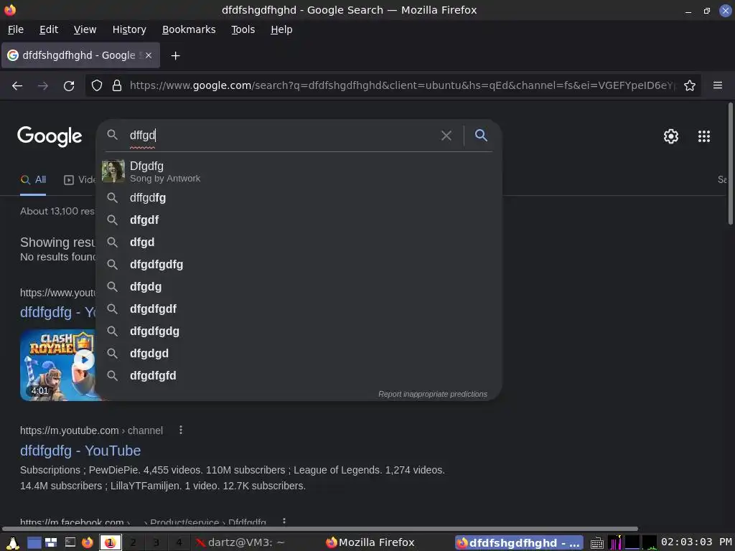Screen dimensions: 735x551
Task: Clear the search box with X icon
Action: pyautogui.click(x=446, y=136)
